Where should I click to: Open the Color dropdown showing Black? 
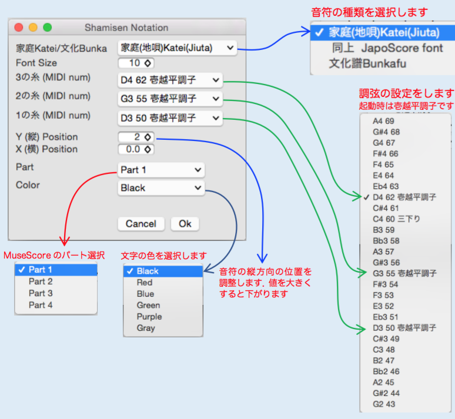[x=161, y=188]
